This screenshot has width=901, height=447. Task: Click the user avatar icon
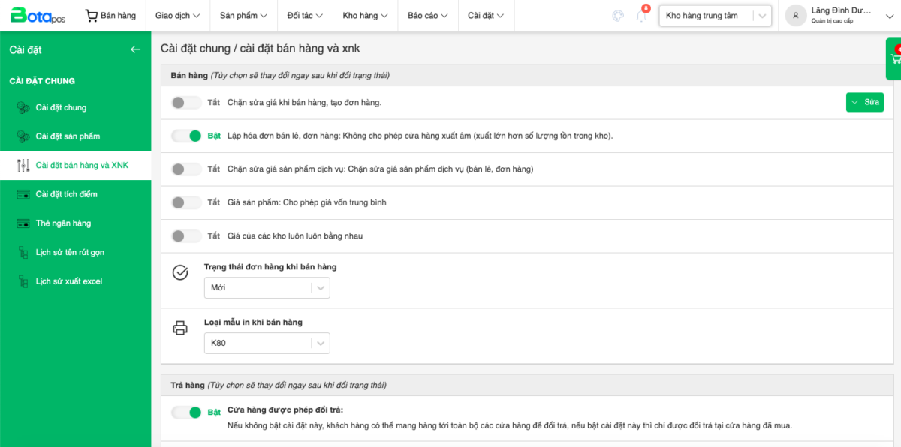pyautogui.click(x=796, y=15)
